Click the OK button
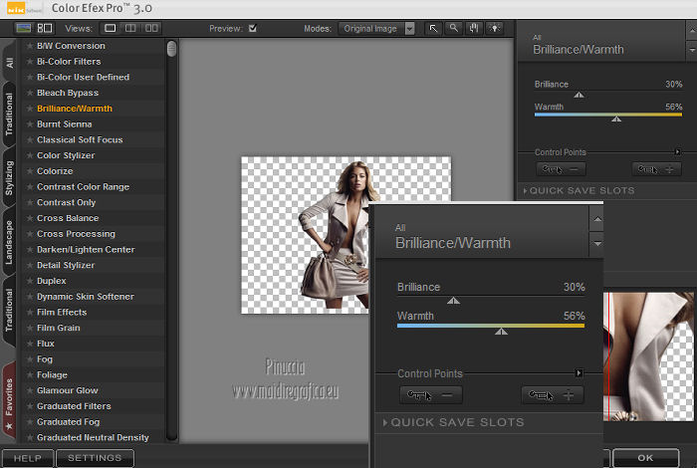This screenshot has height=468, width=697. 646,458
